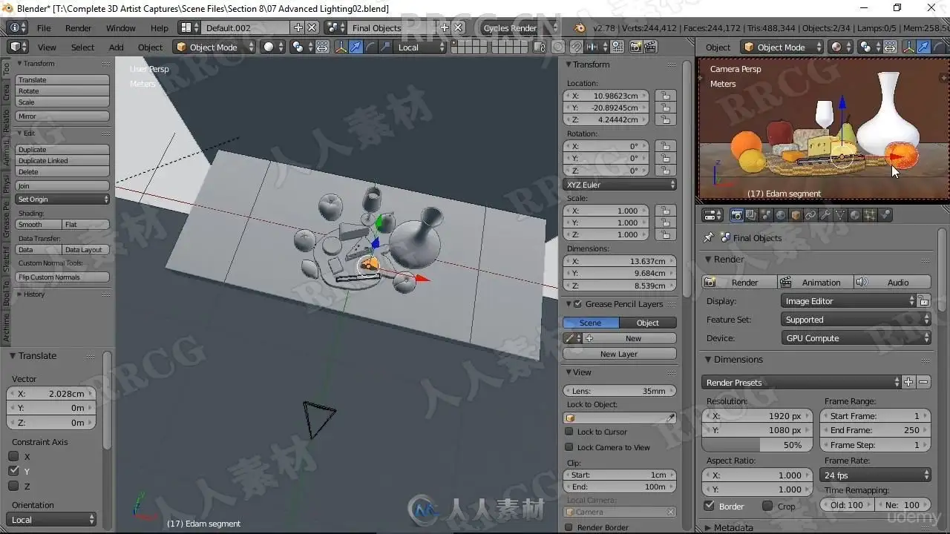Click the screen layout browse icon

click(x=189, y=27)
